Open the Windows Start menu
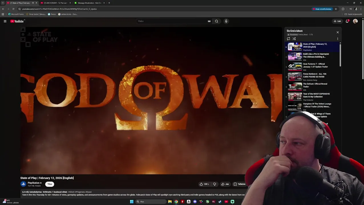The image size is (364, 205). pyautogui.click(x=132, y=202)
